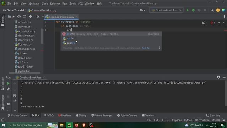Screen dimensions: 227x128
Task: Hide the Run tool window
Action: (x=224, y=77)
